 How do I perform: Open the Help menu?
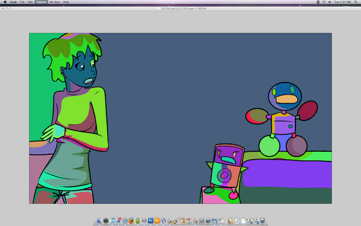point(66,2)
